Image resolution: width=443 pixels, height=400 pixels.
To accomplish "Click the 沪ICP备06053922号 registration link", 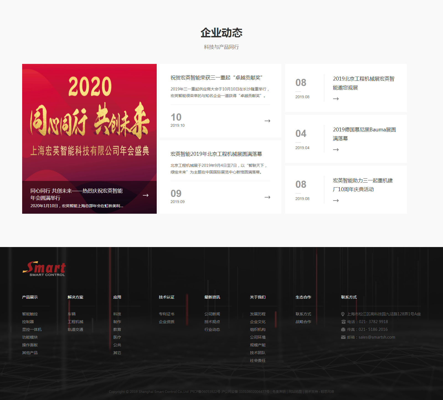I will (x=205, y=392).
